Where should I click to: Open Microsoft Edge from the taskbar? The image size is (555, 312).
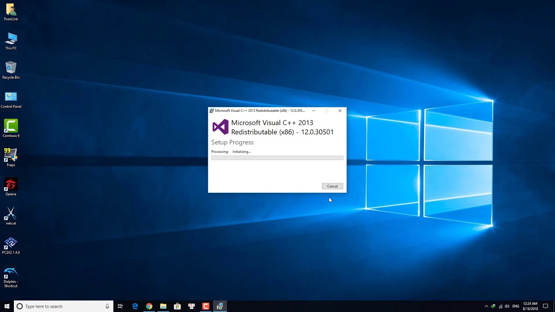(x=135, y=306)
